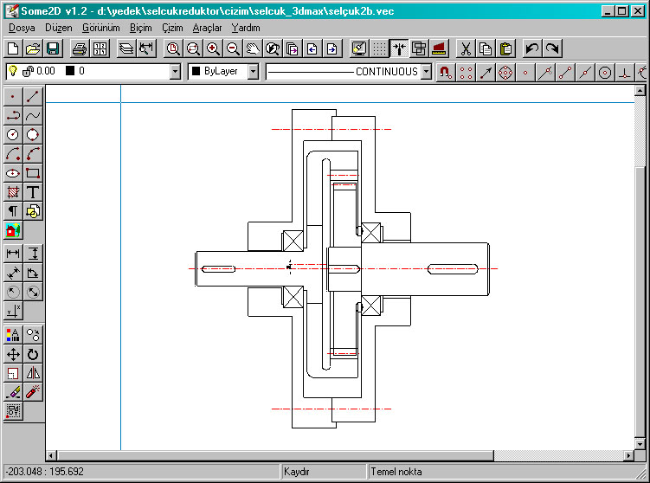This screenshot has width=650, height=483.
Task: Open the ByLayer color dropdown
Action: (x=253, y=72)
